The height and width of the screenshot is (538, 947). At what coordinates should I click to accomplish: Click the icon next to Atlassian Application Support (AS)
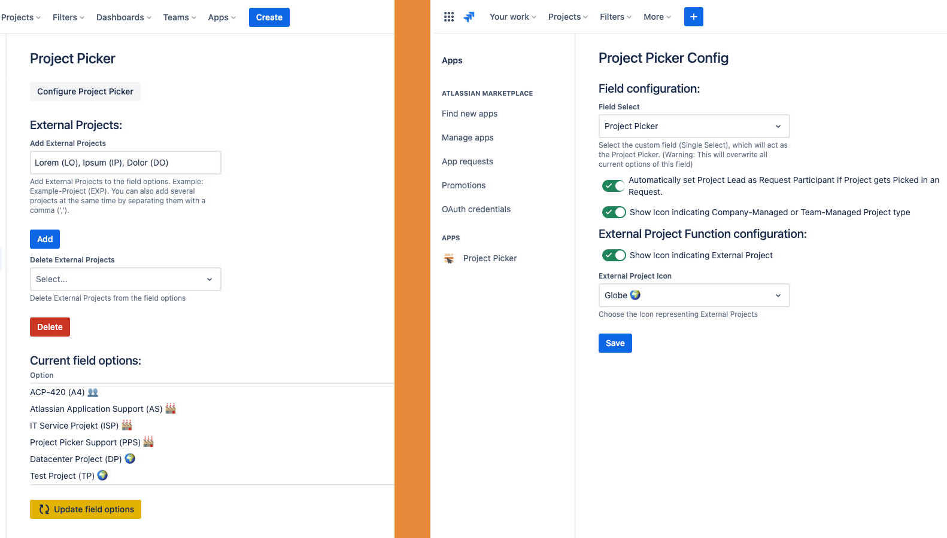point(171,408)
